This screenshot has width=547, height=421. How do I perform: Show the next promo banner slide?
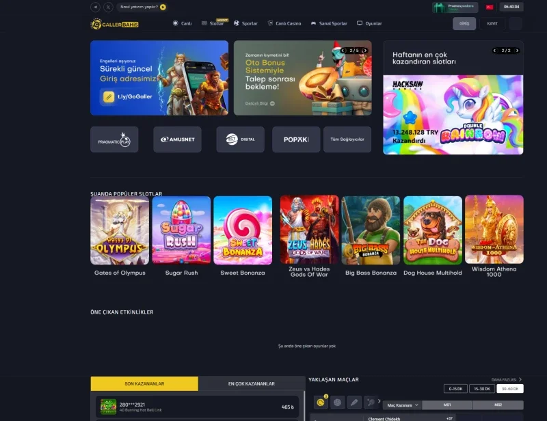click(x=365, y=51)
